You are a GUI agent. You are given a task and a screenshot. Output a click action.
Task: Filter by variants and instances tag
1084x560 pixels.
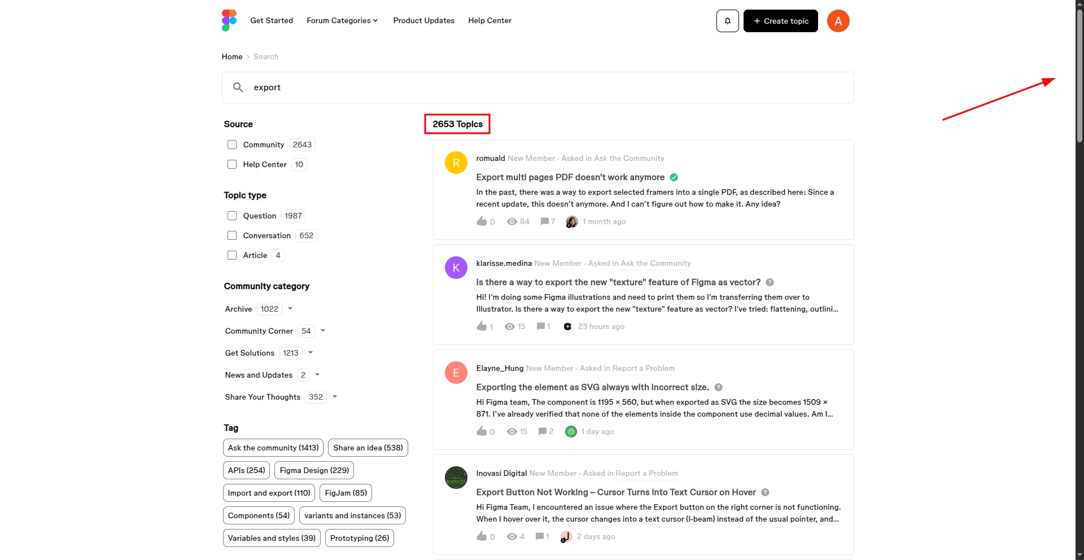(x=352, y=515)
